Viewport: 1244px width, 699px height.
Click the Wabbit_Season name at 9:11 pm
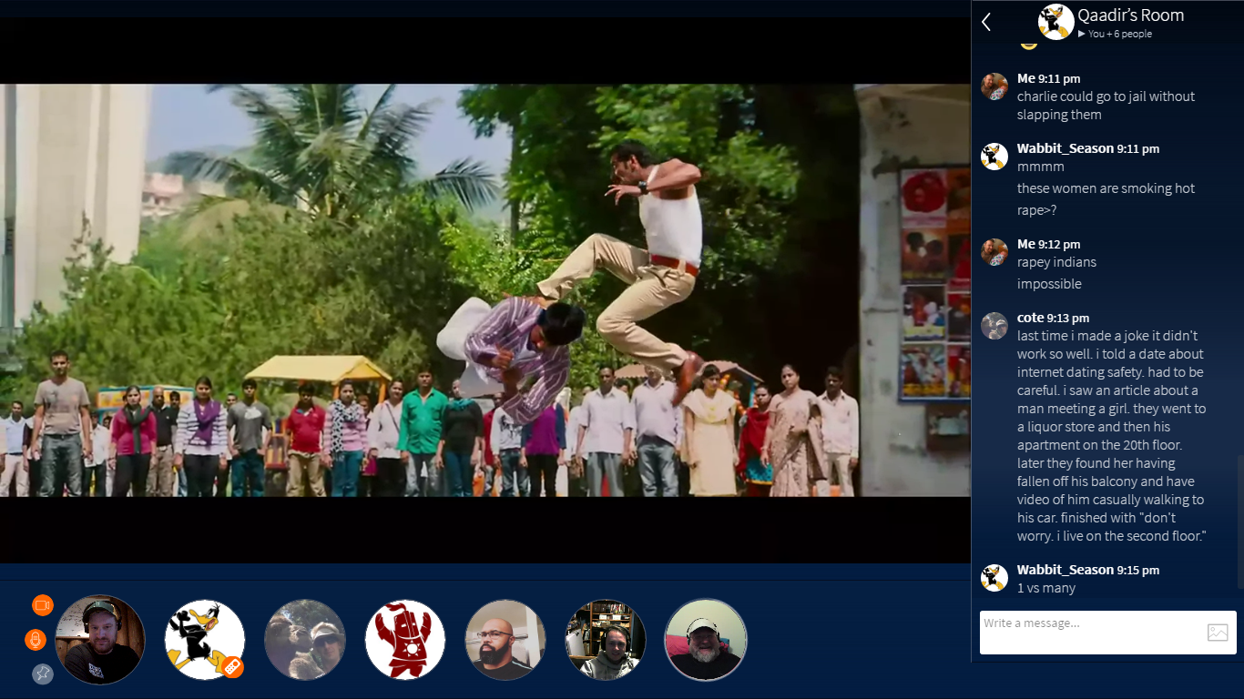pos(1066,148)
